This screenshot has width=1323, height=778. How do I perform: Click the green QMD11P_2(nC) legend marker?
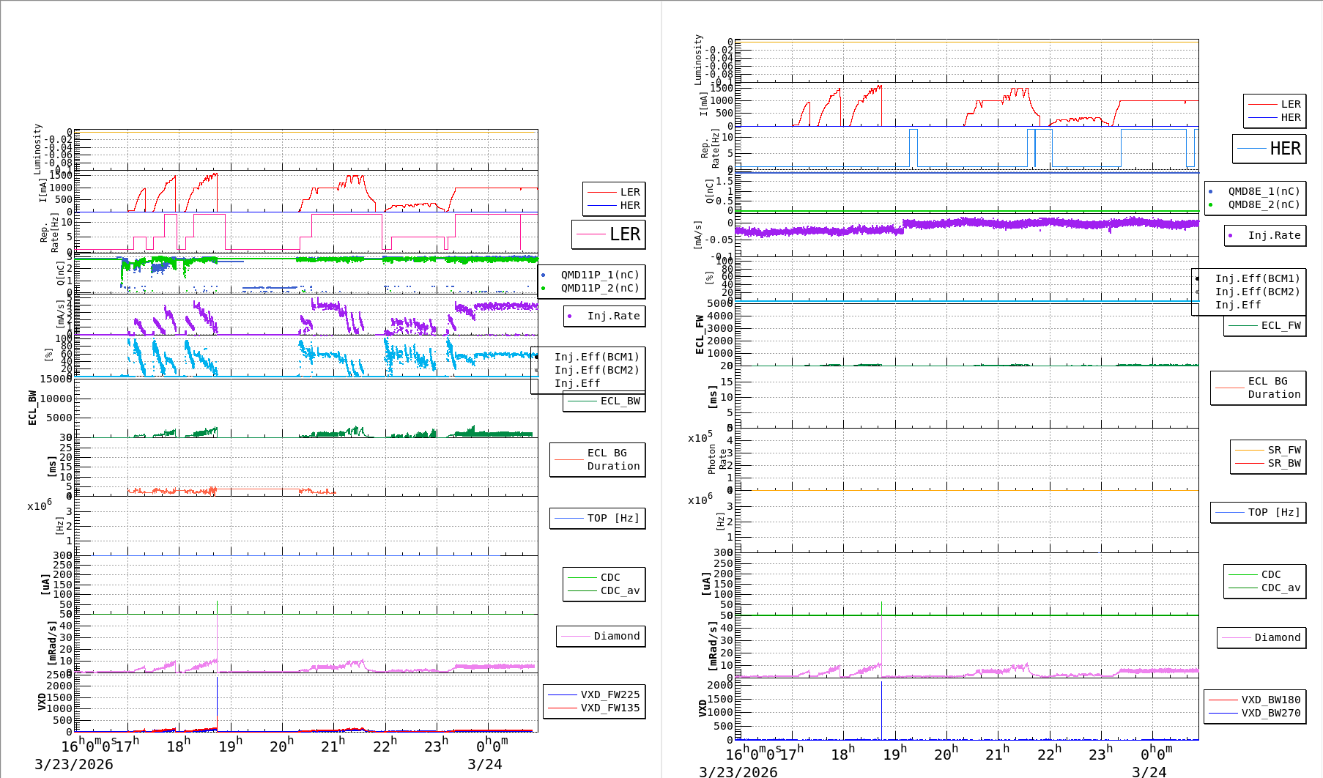click(x=544, y=288)
